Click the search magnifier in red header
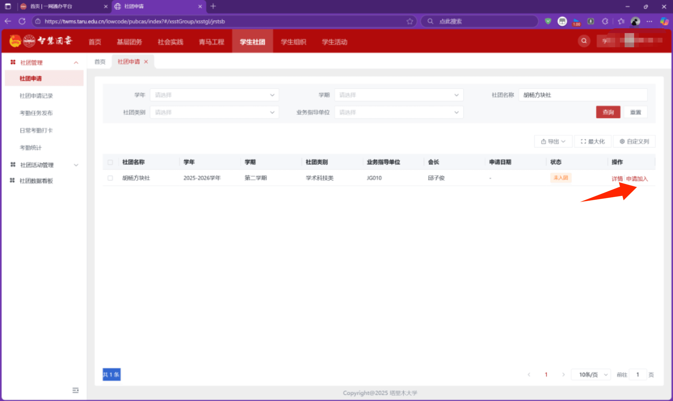Image resolution: width=673 pixels, height=401 pixels. 584,41
